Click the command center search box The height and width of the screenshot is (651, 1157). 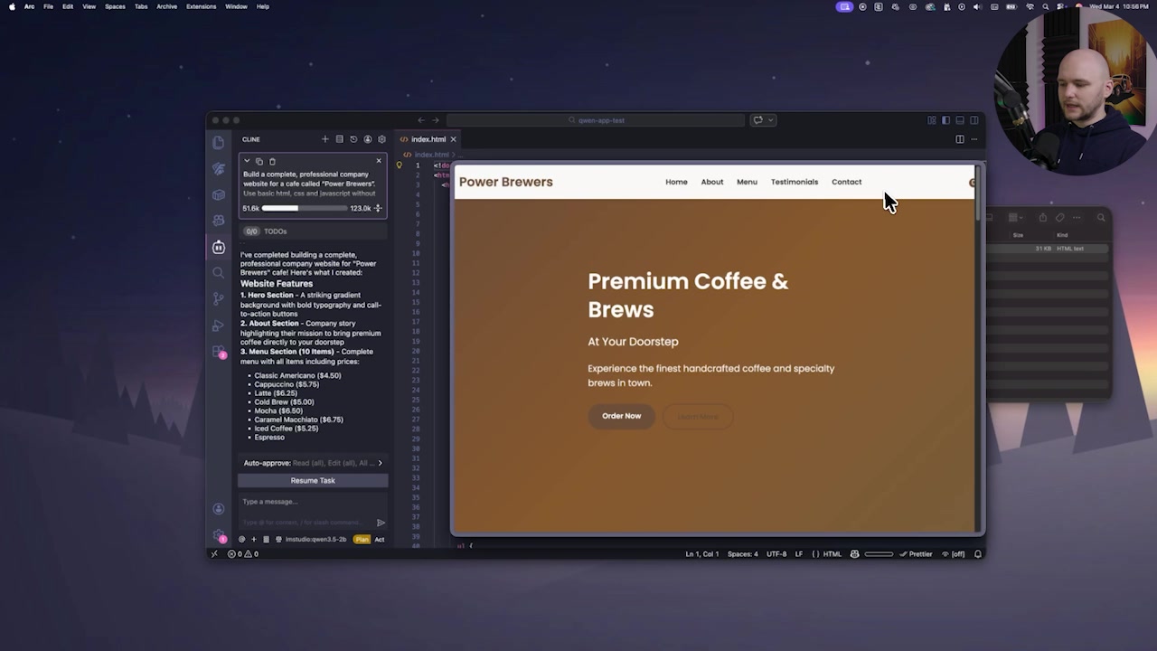click(x=596, y=120)
